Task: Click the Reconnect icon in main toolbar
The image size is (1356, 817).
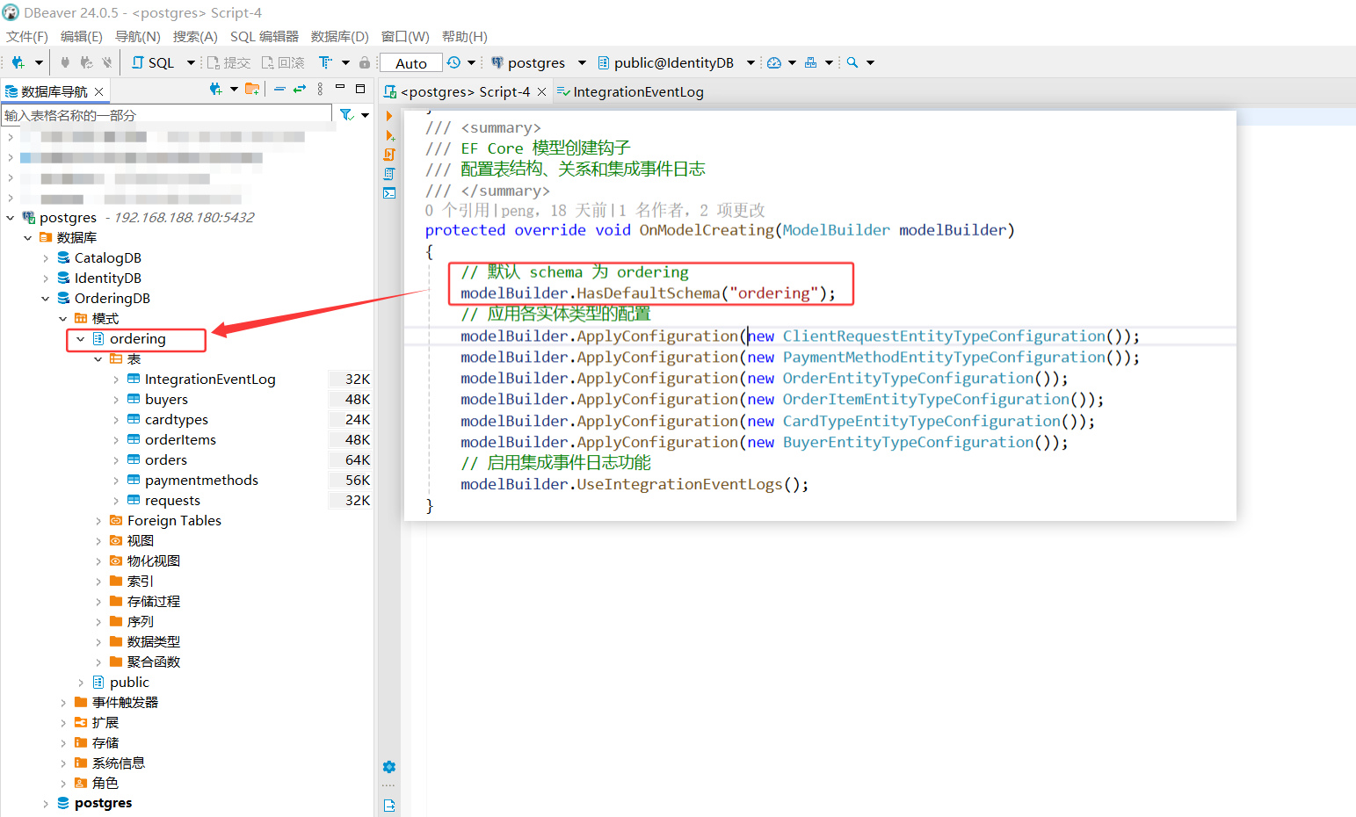Action: 86,62
